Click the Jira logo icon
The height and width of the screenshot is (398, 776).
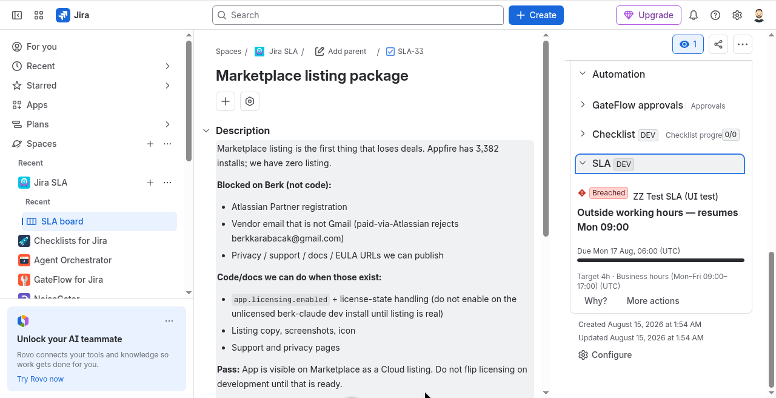click(x=63, y=15)
